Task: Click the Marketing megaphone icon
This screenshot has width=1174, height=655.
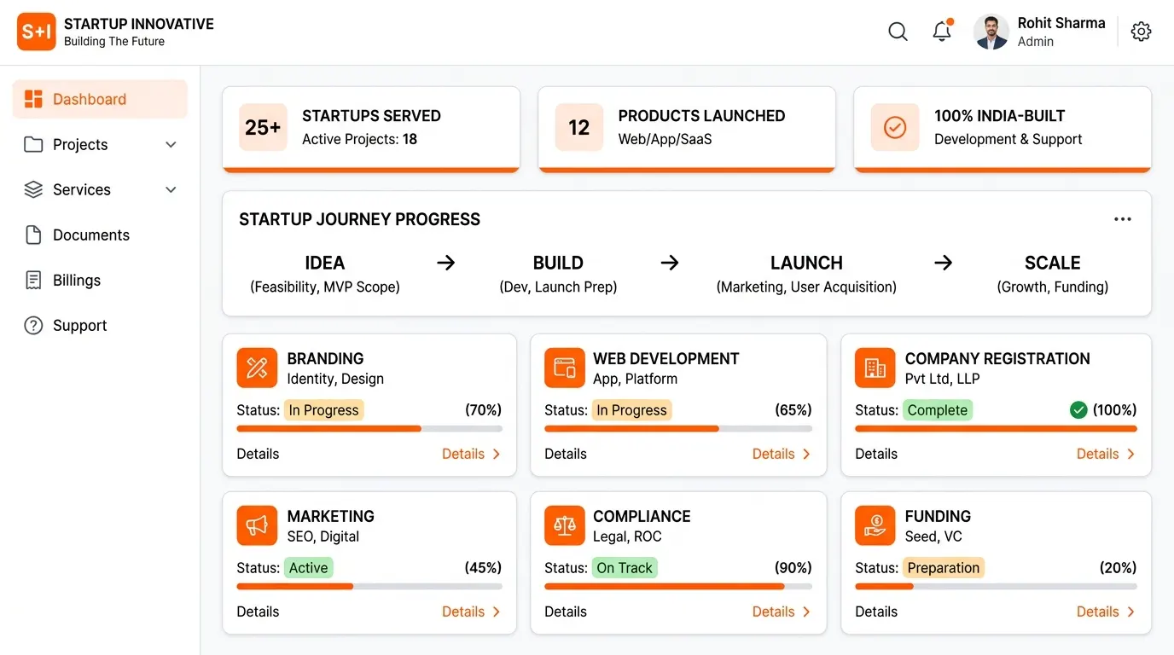Action: click(257, 525)
